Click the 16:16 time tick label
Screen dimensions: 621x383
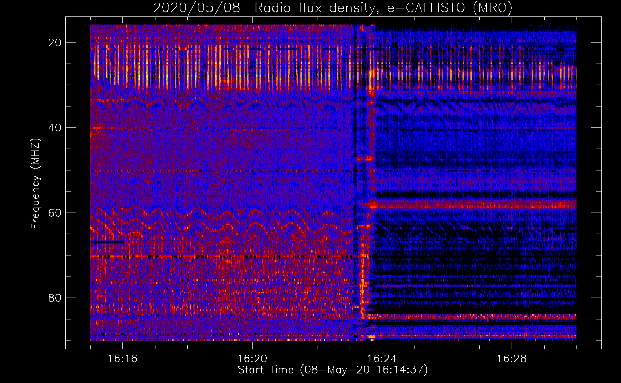[x=122, y=359]
